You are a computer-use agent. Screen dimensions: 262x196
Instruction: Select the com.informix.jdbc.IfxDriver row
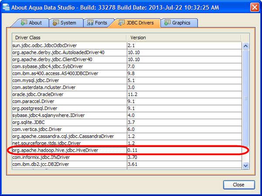point(127,157)
